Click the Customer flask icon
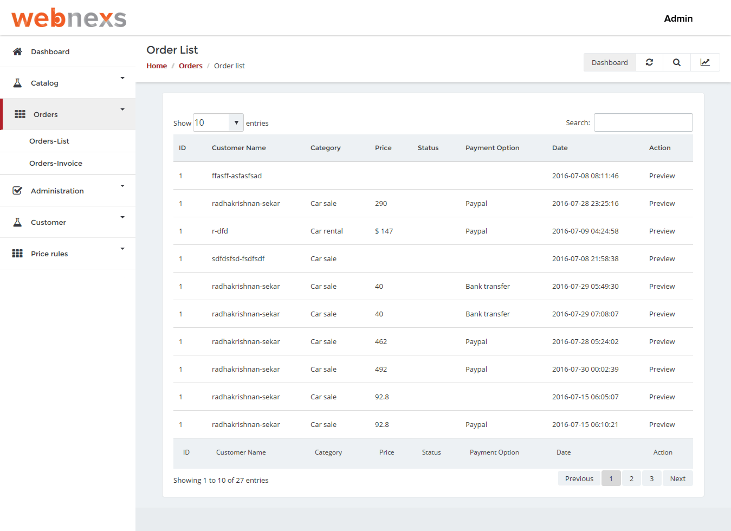The image size is (731, 531). [17, 222]
